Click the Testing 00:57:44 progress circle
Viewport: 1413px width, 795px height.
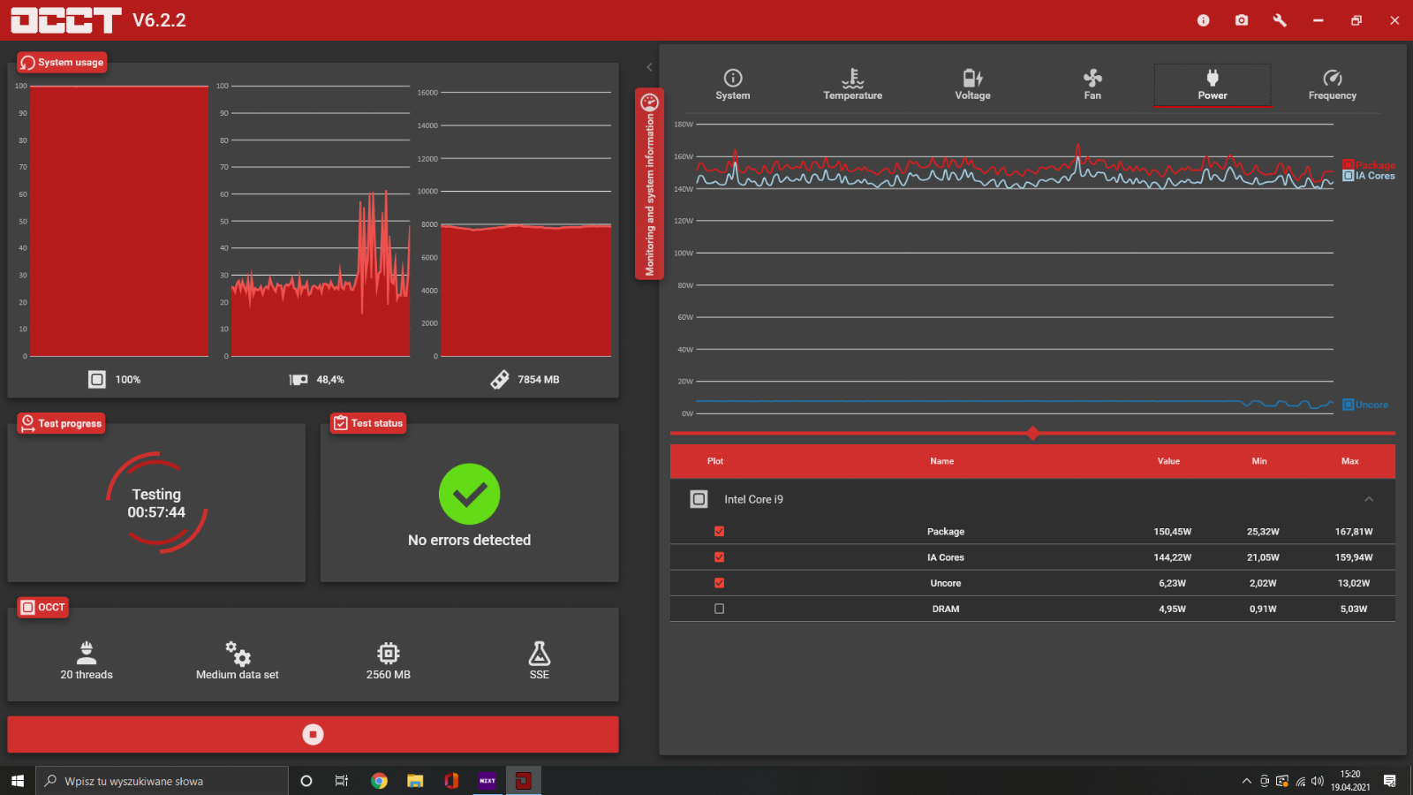click(156, 503)
